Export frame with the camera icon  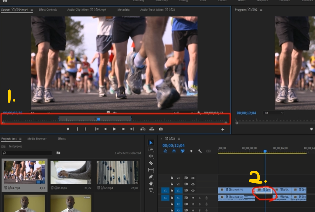161,129
